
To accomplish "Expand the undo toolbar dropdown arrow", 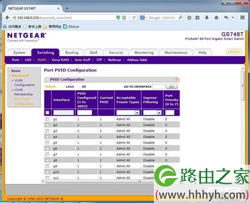I will coord(233,18).
